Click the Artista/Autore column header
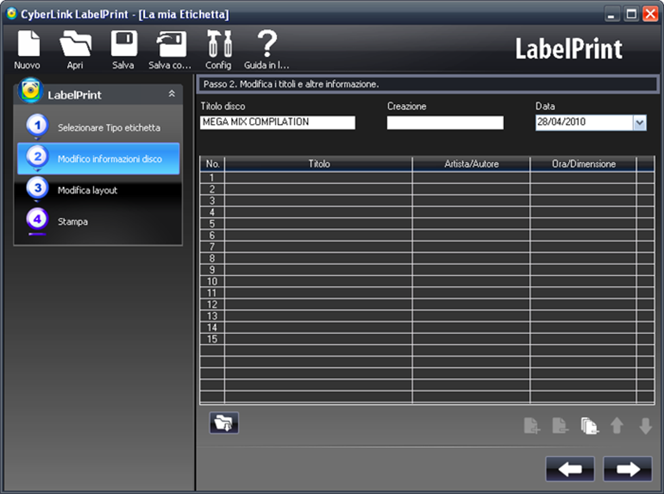 [471, 164]
